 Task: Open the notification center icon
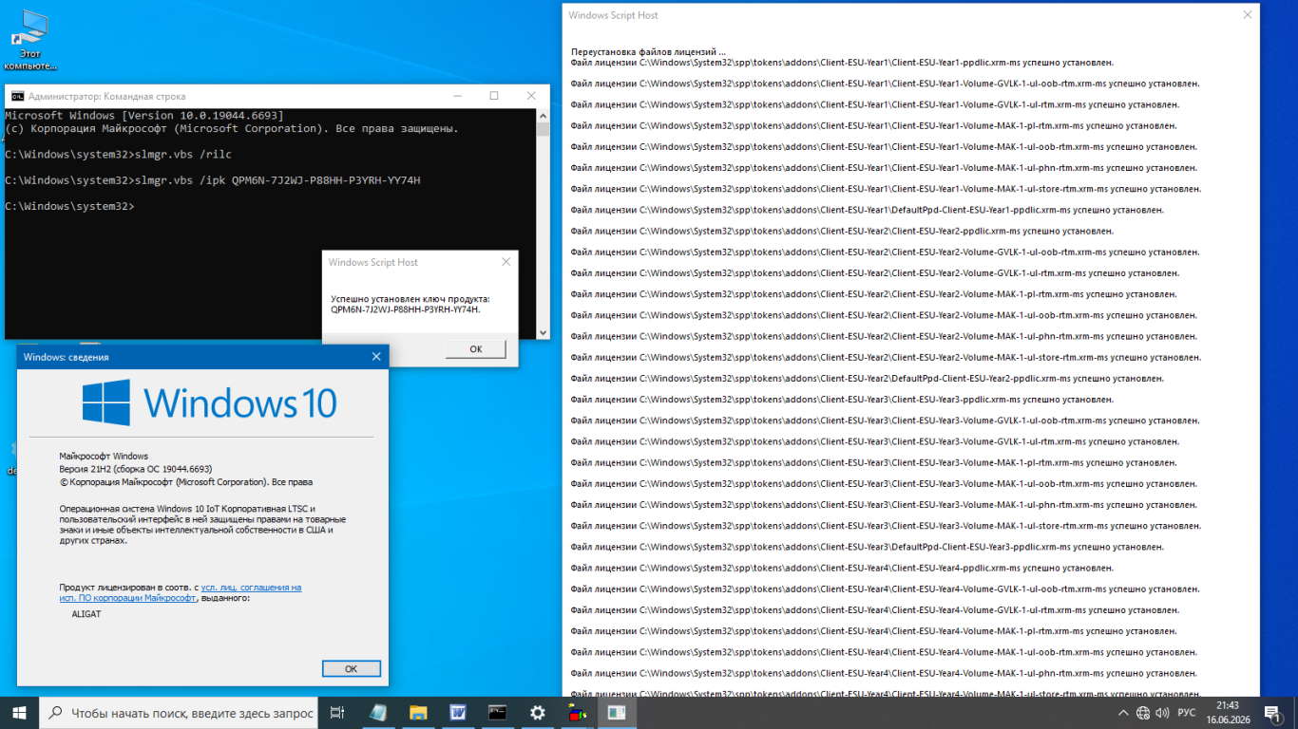(1271, 712)
